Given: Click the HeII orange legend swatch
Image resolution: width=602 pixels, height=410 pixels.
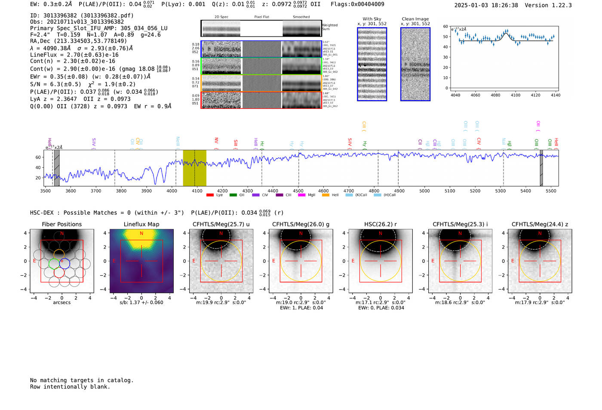Looking at the screenshot, I should [326, 195].
